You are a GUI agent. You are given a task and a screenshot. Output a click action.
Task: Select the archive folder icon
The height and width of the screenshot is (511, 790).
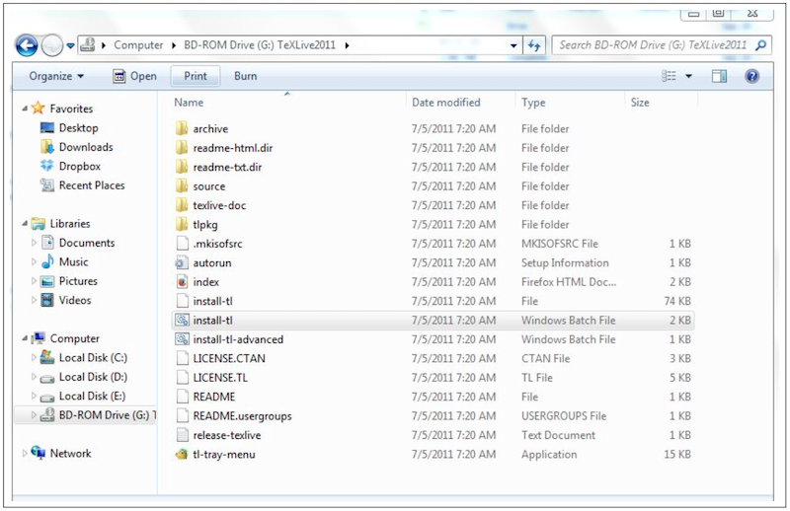[182, 128]
